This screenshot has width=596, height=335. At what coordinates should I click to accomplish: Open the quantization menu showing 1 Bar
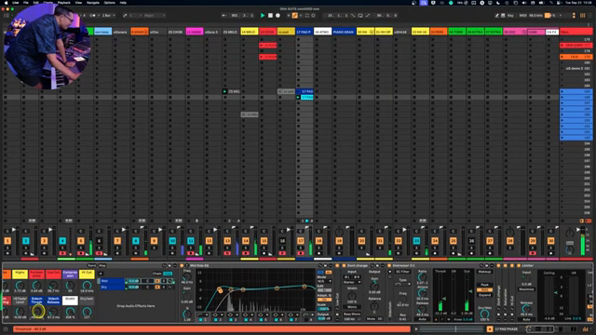(108, 16)
